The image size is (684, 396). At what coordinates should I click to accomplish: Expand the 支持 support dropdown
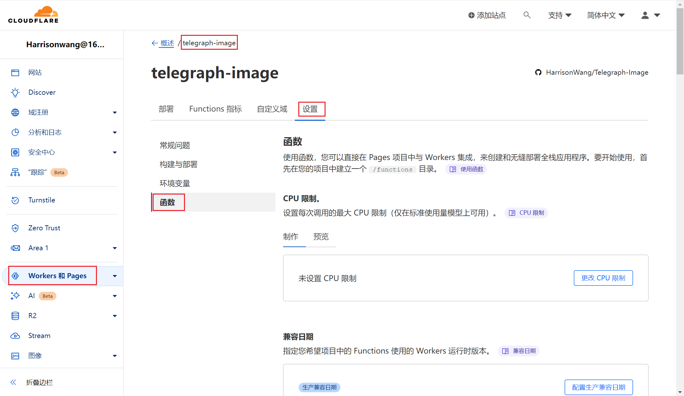click(560, 15)
